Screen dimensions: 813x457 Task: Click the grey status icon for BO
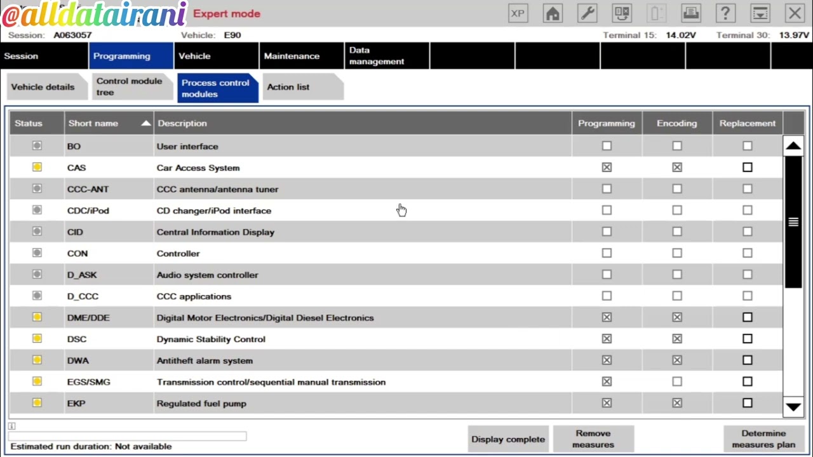[x=37, y=146]
